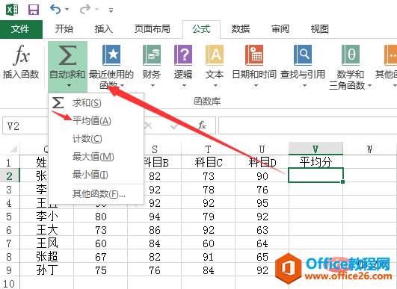Open the 财务 functions icon
Viewport: 397px width, 289px height.
[x=152, y=55]
